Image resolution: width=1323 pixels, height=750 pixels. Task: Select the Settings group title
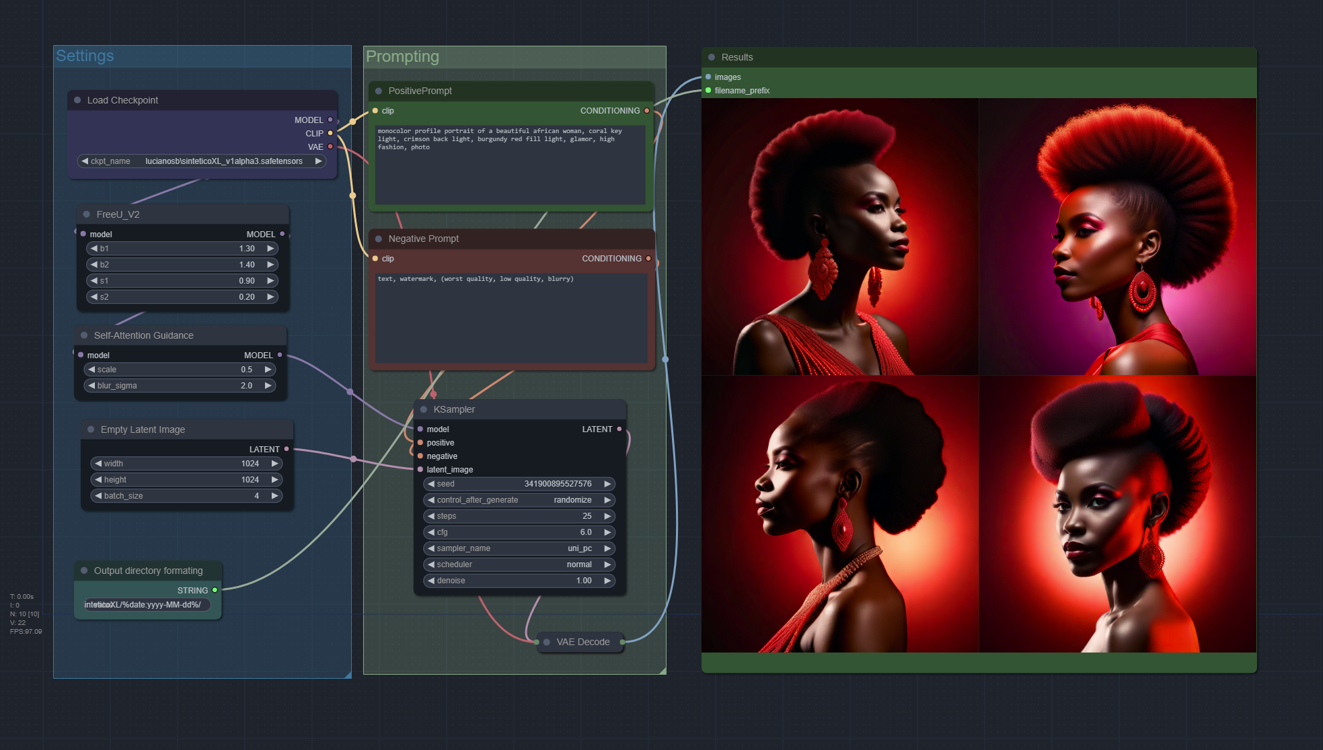pyautogui.click(x=85, y=56)
